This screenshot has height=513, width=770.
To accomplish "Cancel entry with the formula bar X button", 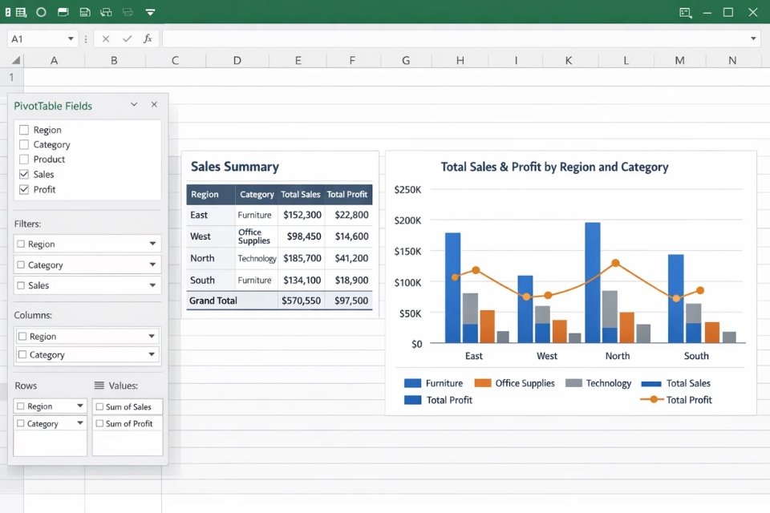I will pos(106,38).
